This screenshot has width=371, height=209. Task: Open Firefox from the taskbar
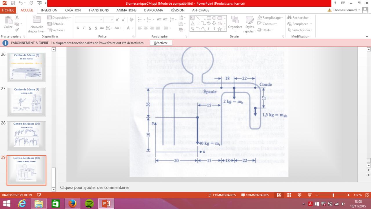(73, 203)
